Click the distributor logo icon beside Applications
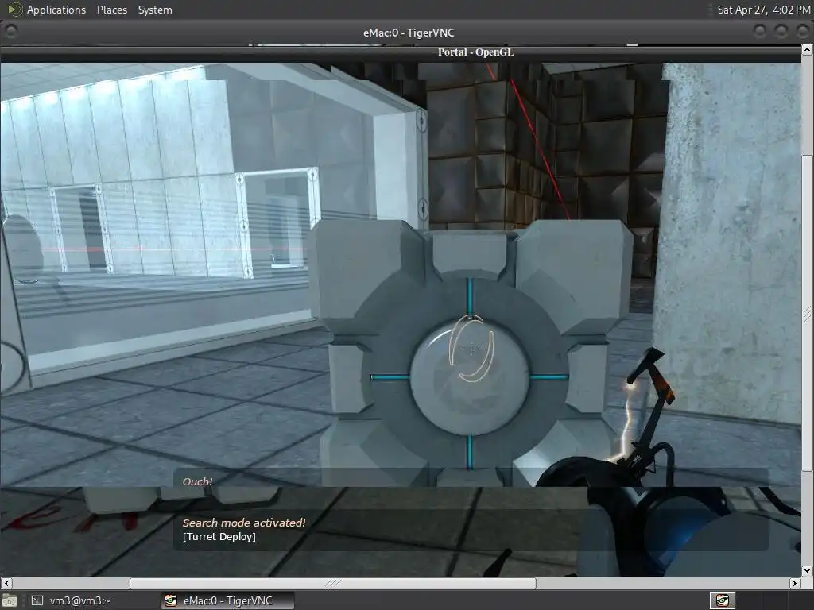This screenshot has width=814, height=610. point(14,10)
